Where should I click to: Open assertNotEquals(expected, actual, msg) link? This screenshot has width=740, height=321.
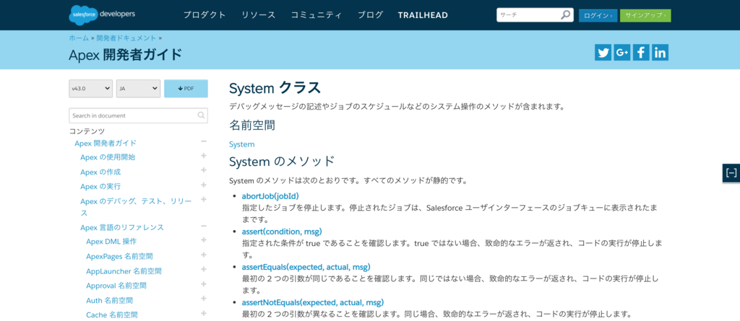coord(312,302)
